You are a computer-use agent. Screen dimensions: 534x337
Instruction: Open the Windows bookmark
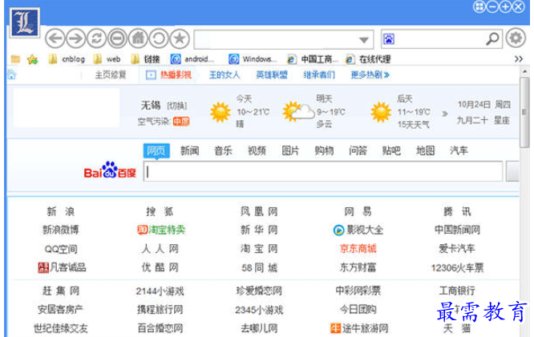click(x=253, y=59)
